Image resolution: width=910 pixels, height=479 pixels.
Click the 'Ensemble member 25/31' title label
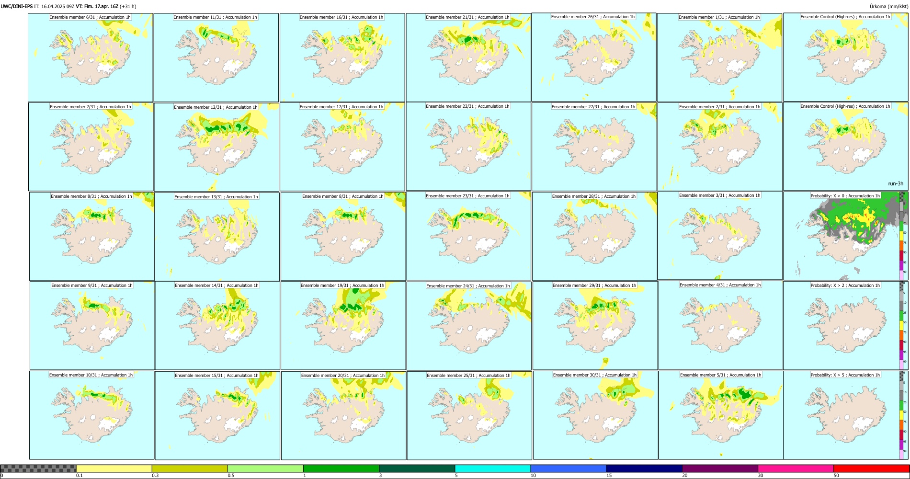click(x=468, y=376)
